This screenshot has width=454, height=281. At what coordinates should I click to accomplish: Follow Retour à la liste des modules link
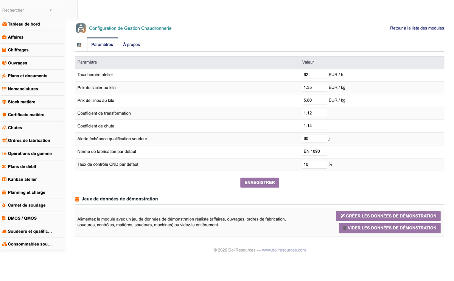[417, 28]
